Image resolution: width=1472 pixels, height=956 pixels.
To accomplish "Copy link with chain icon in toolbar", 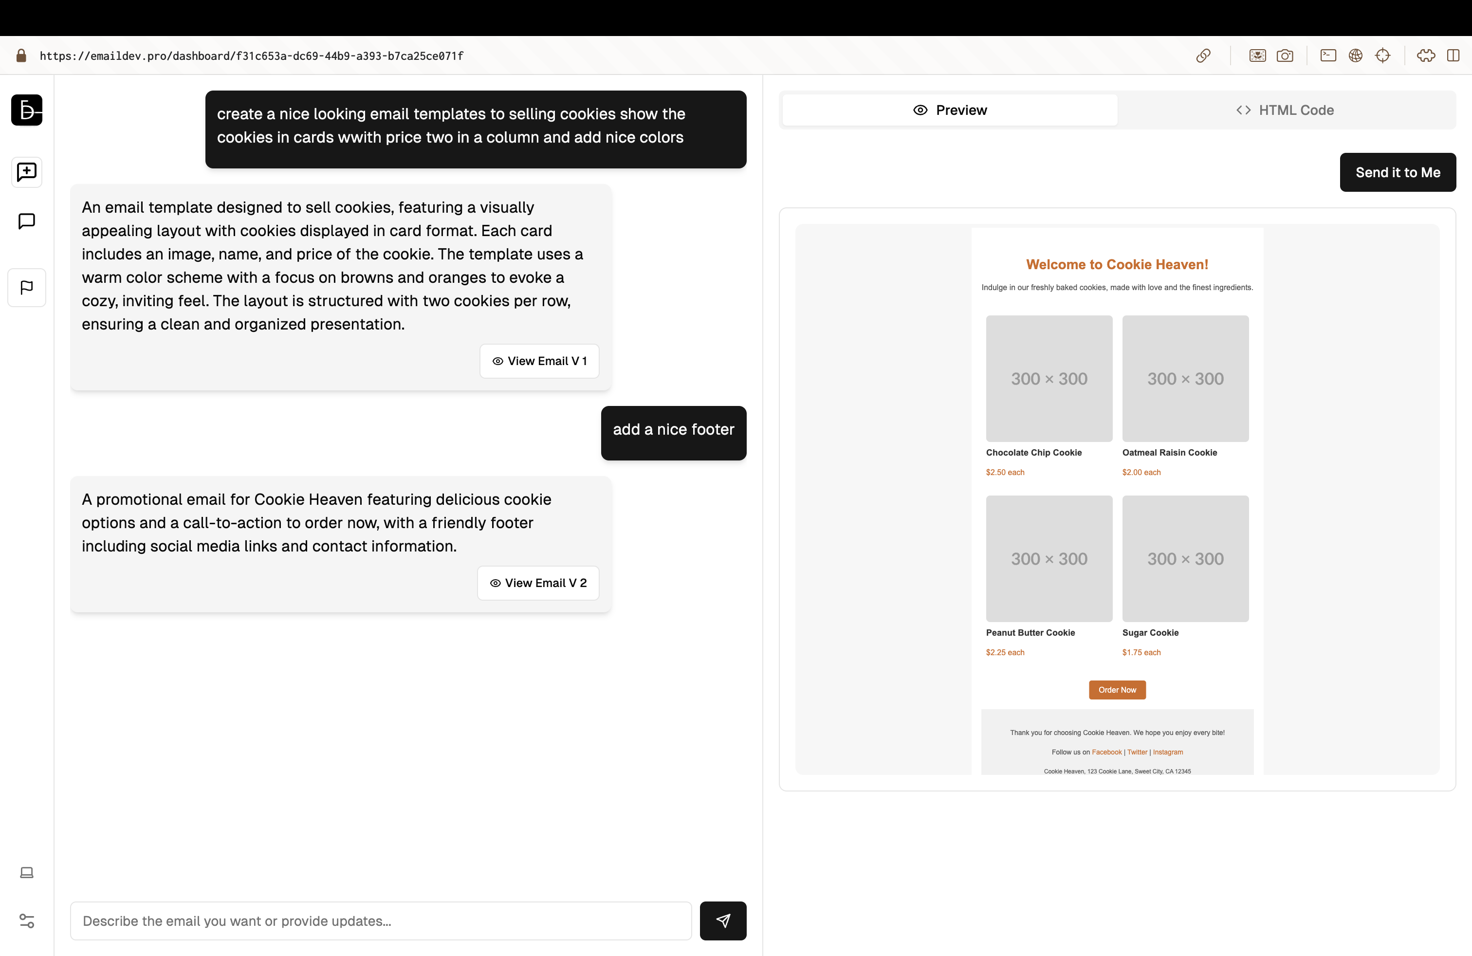I will pyautogui.click(x=1203, y=55).
